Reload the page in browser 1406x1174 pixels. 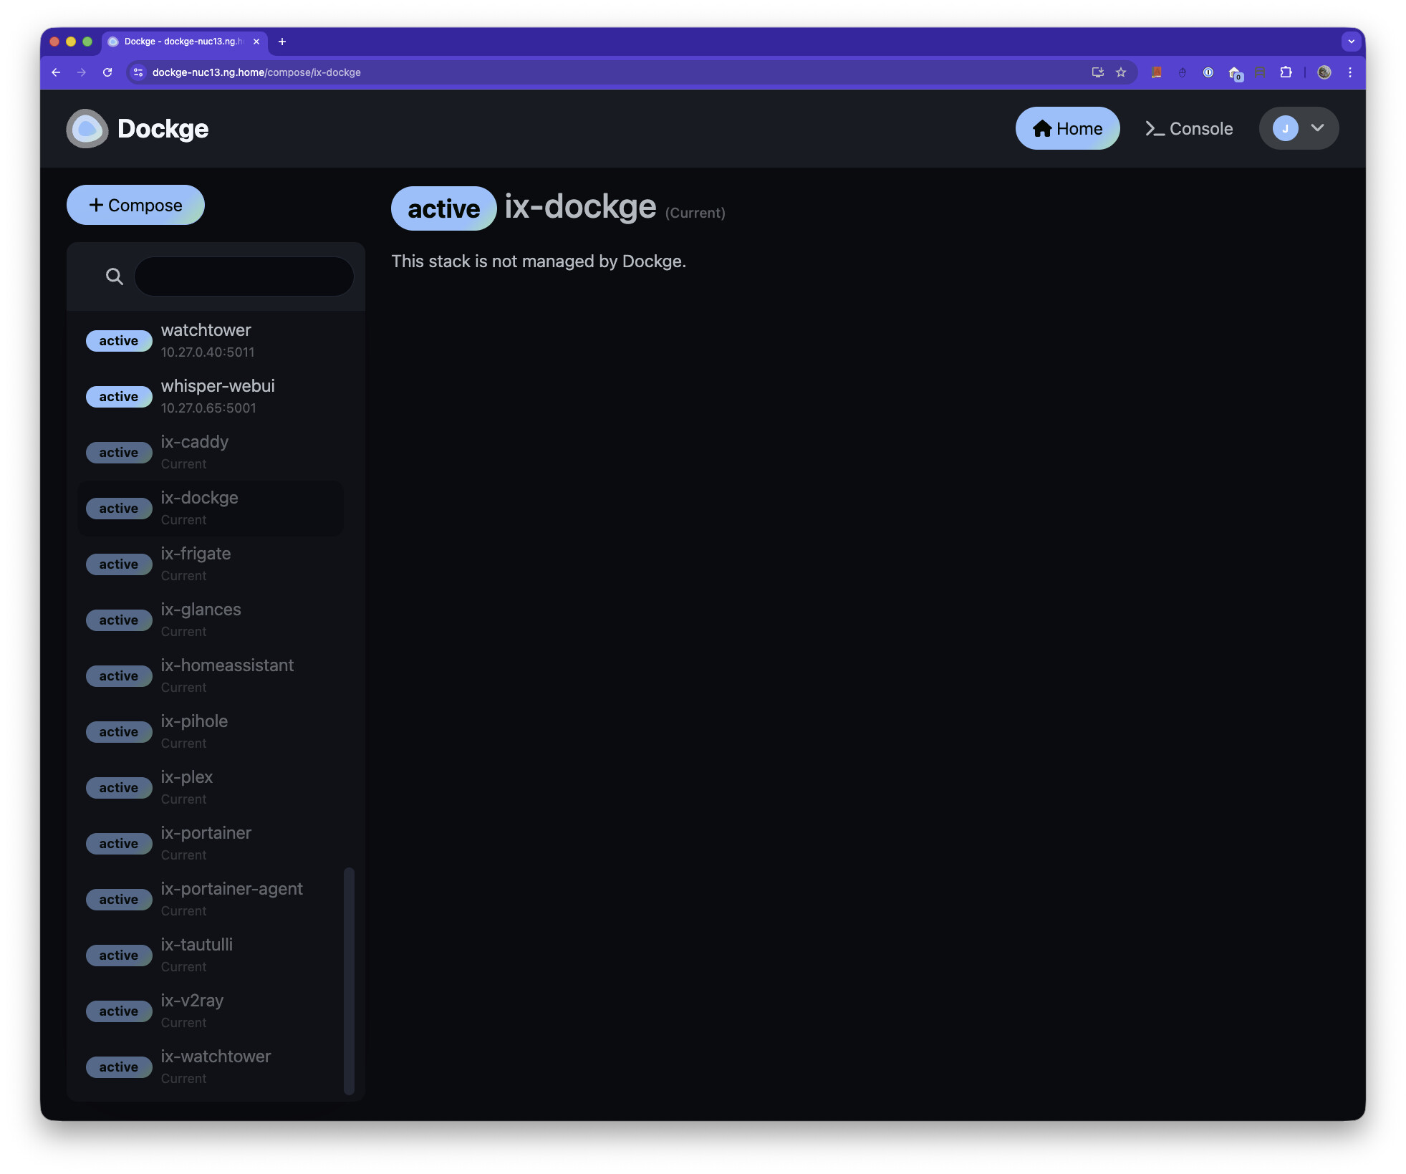point(107,72)
